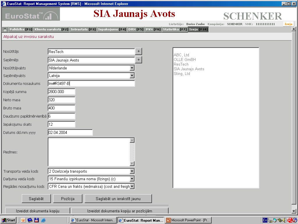Click Piezīmes scrollbar up arrow
The image size is (298, 224).
coord(132,140)
